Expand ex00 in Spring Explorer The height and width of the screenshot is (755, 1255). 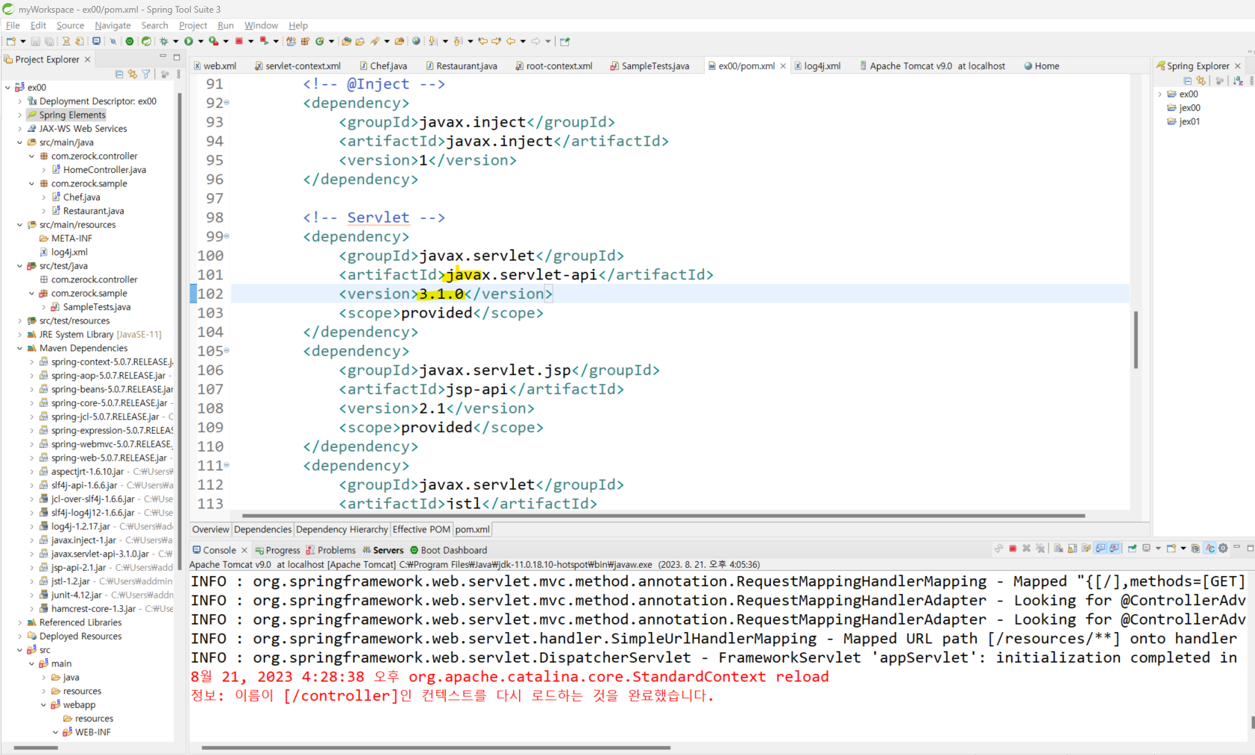click(1160, 94)
